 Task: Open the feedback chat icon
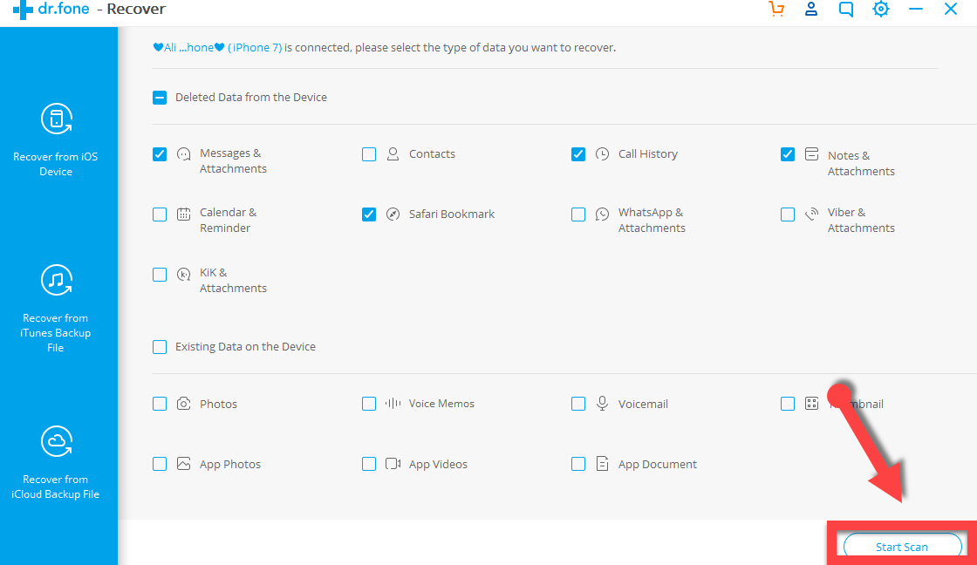845,10
